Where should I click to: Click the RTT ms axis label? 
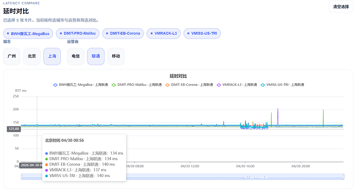click(x=21, y=91)
